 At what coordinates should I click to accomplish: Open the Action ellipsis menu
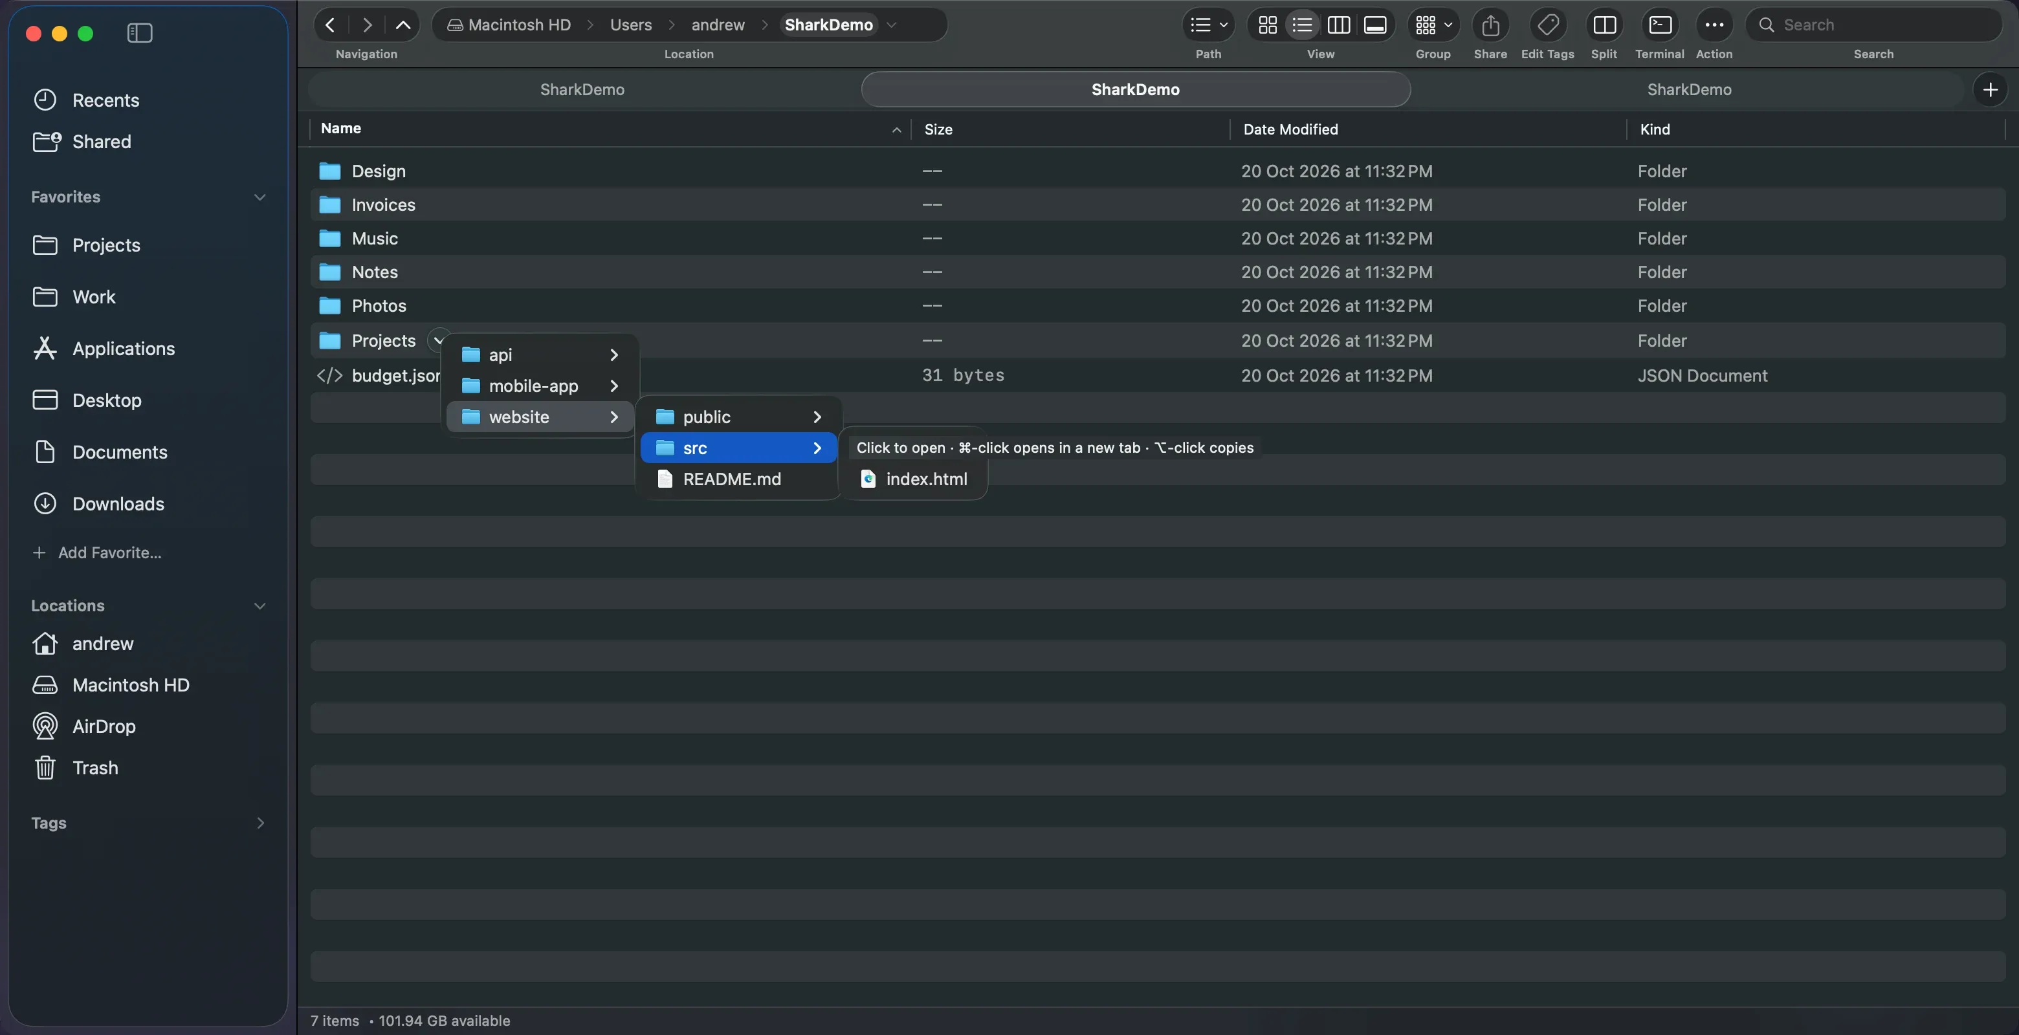coord(1714,25)
